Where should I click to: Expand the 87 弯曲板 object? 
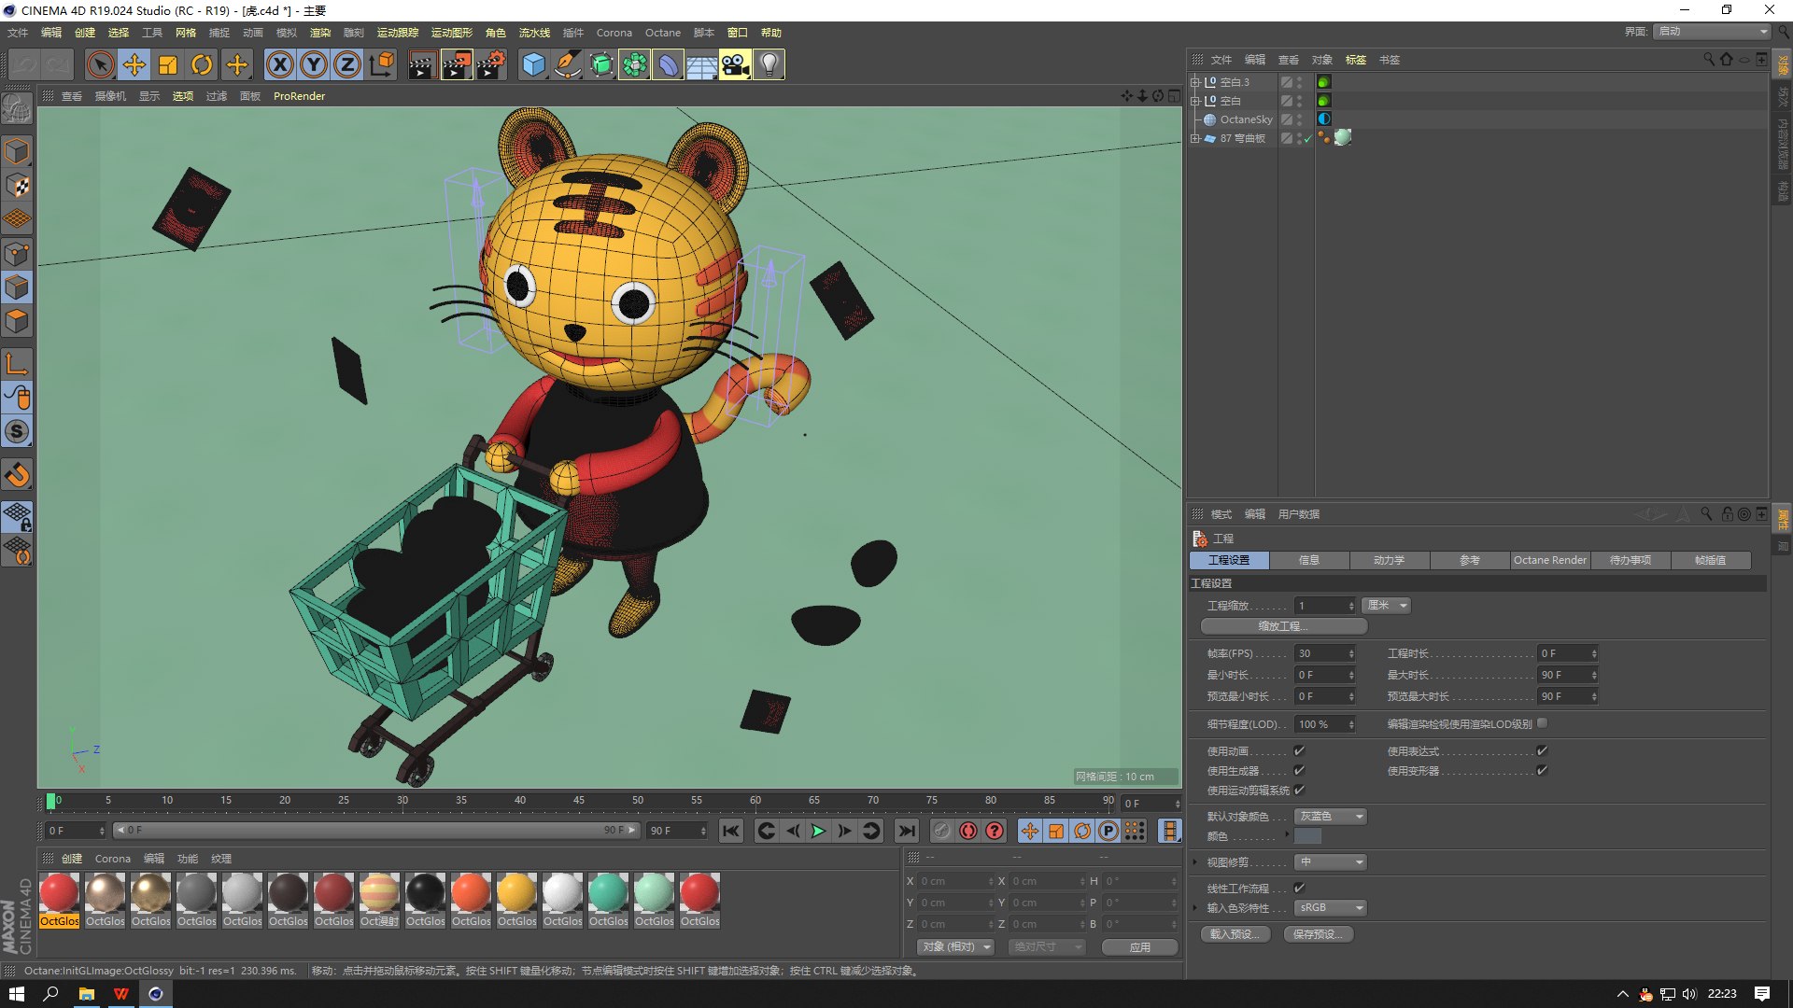pos(1194,138)
